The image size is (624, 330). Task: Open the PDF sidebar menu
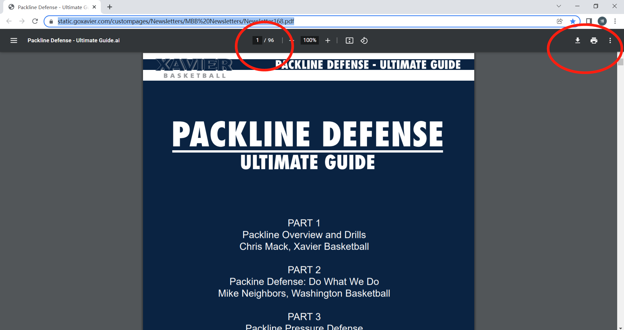pos(14,40)
